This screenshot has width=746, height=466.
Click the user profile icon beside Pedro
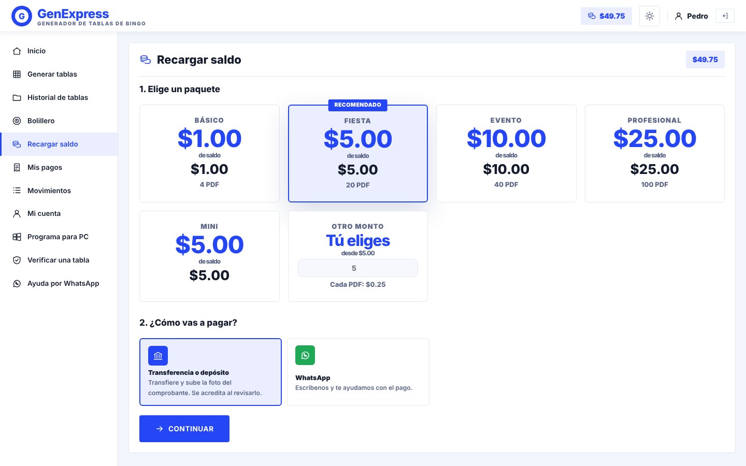point(679,16)
